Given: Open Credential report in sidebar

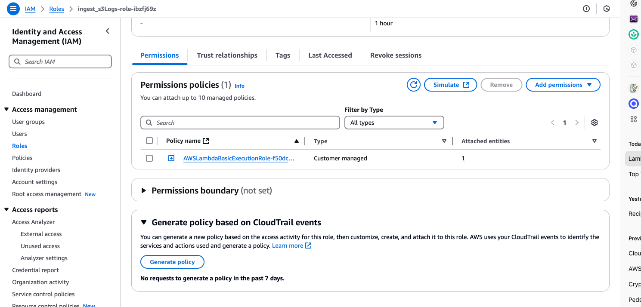Looking at the screenshot, I should point(35,270).
